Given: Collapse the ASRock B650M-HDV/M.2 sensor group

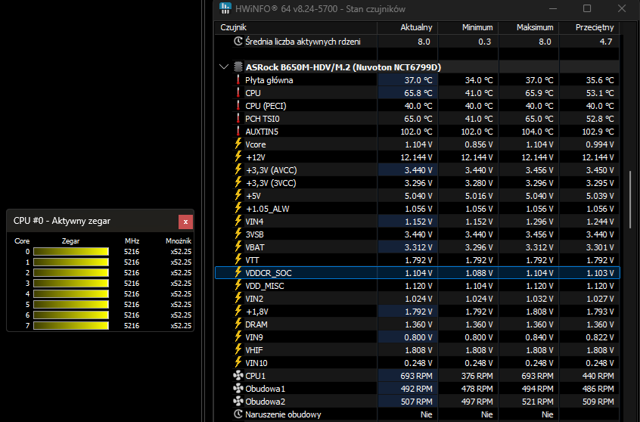Looking at the screenshot, I should pos(224,67).
